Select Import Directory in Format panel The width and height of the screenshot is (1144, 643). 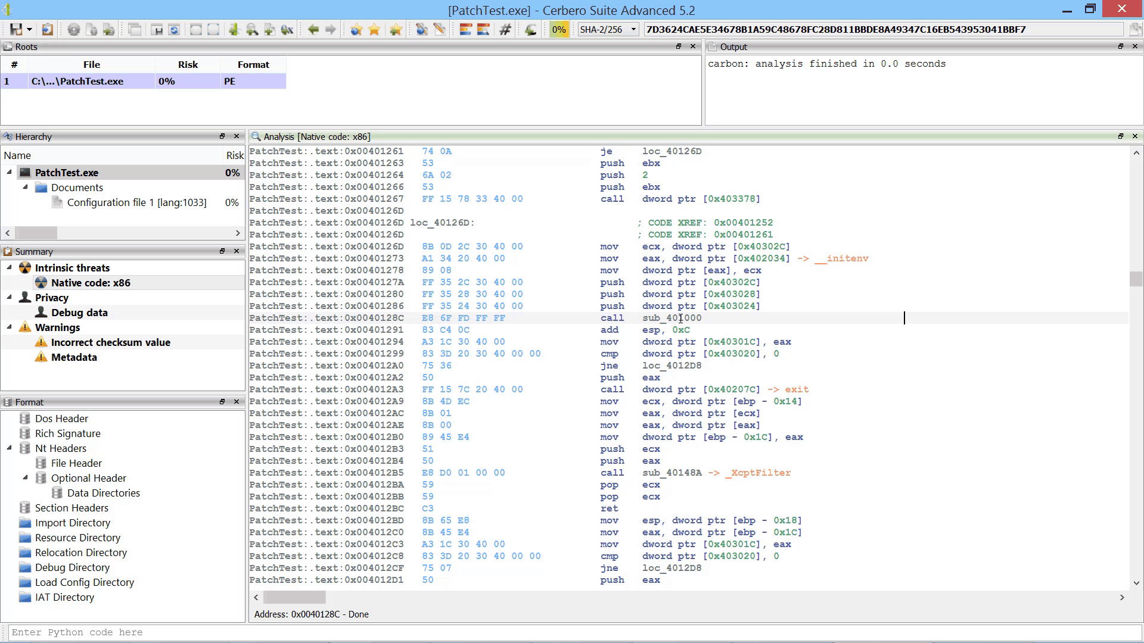(x=72, y=523)
